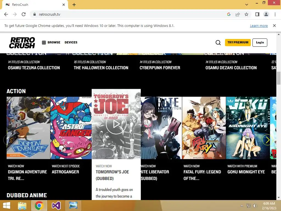Switch to Chrome on the taskbar

pos(39,206)
